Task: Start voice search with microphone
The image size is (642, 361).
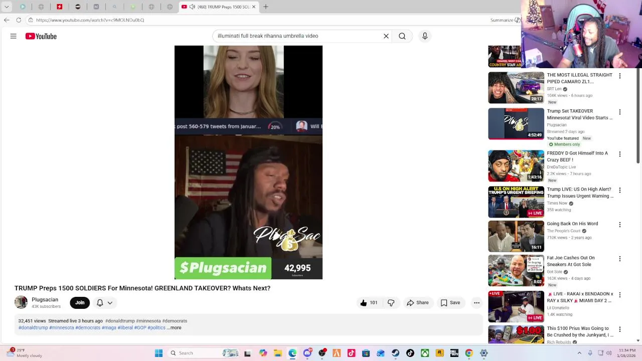Action: pyautogui.click(x=425, y=36)
